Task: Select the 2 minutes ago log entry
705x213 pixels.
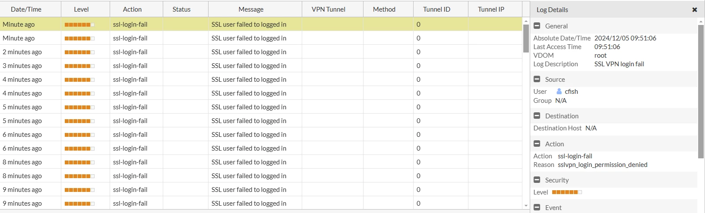Action: point(261,52)
